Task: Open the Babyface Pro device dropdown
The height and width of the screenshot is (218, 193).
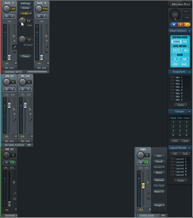Action: (180, 4)
